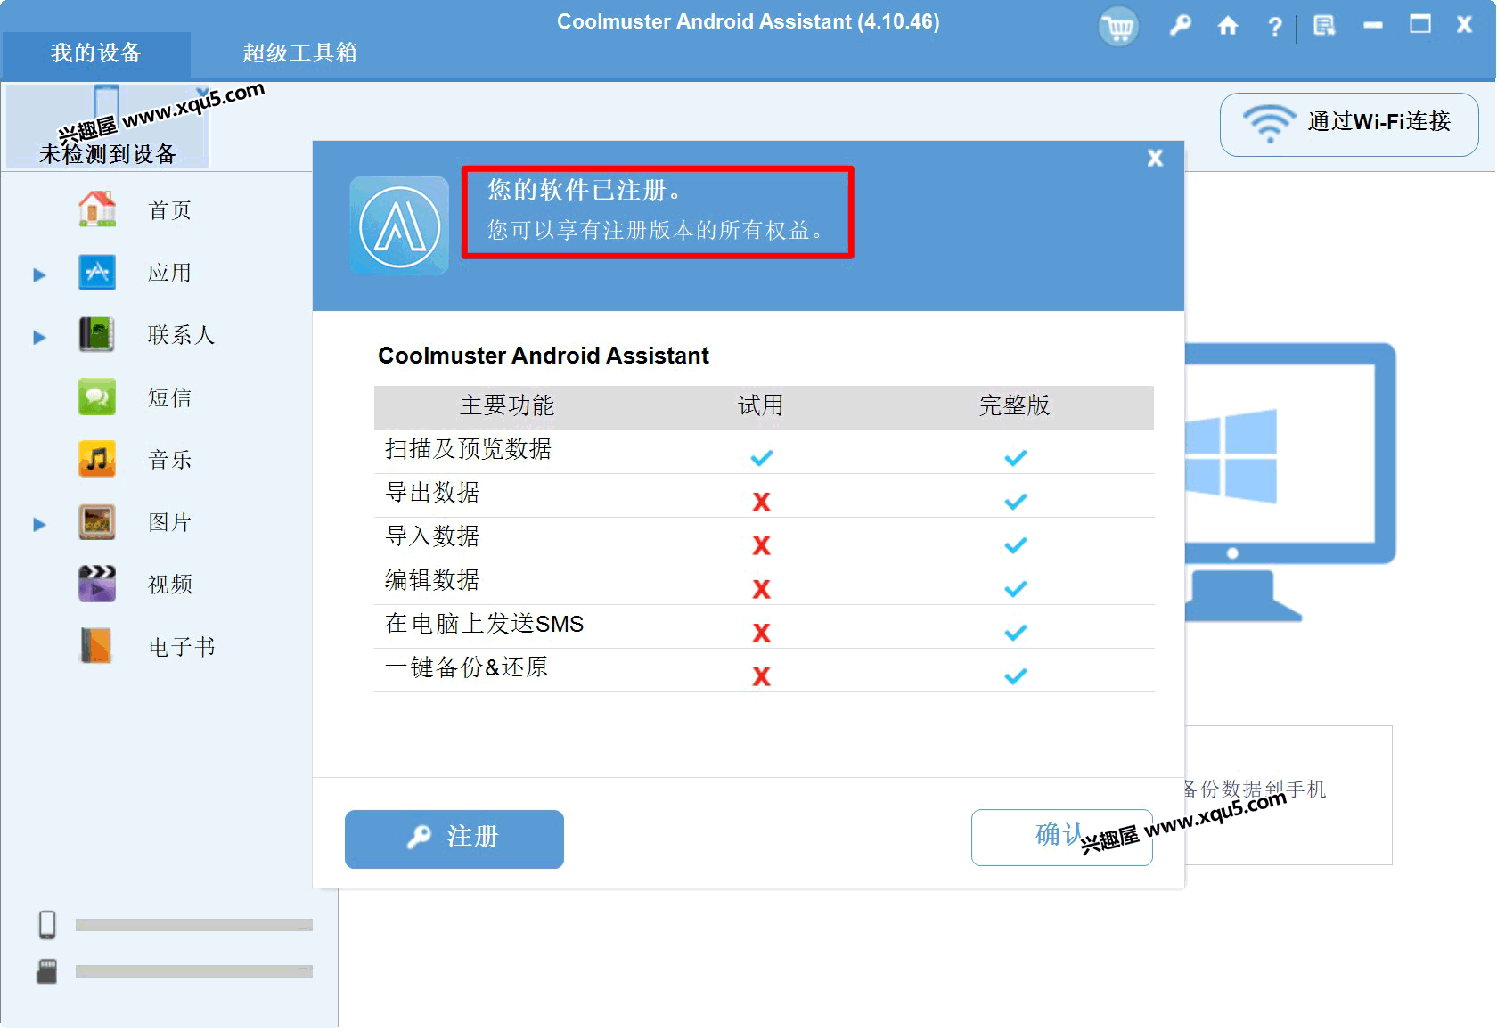Click the 扫描及预览数据 table row

coord(764,452)
